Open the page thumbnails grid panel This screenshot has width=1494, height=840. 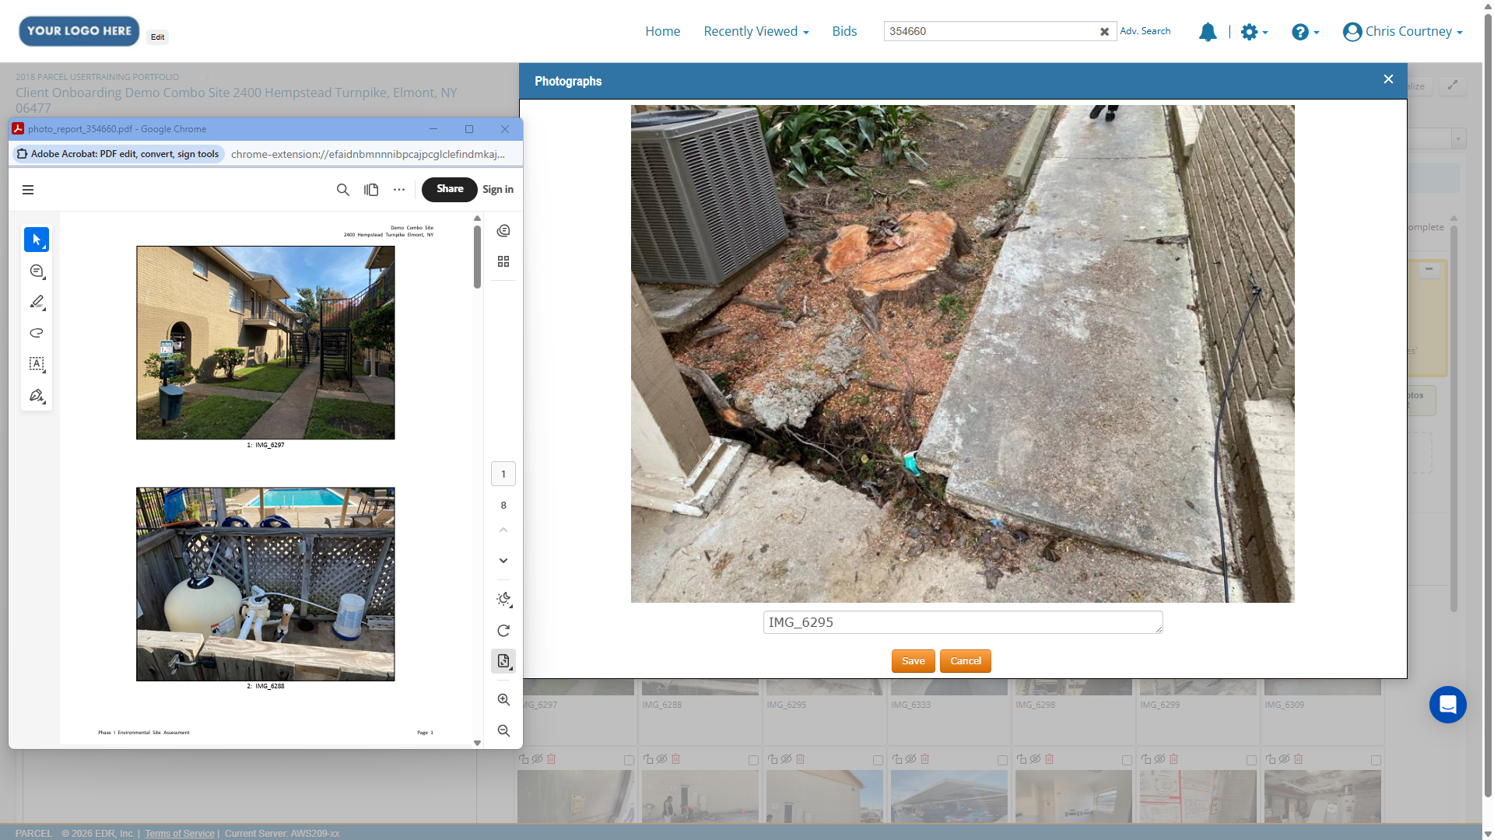tap(503, 261)
